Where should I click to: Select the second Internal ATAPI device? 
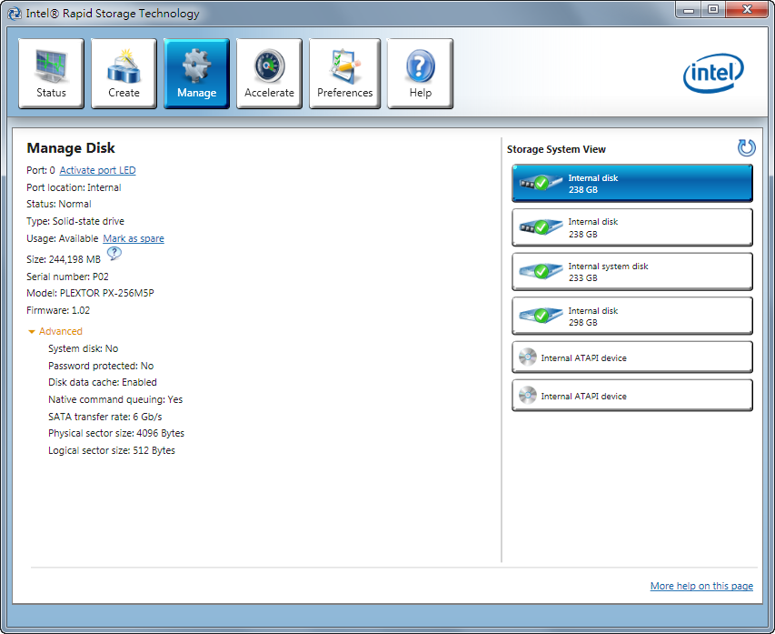pyautogui.click(x=631, y=396)
